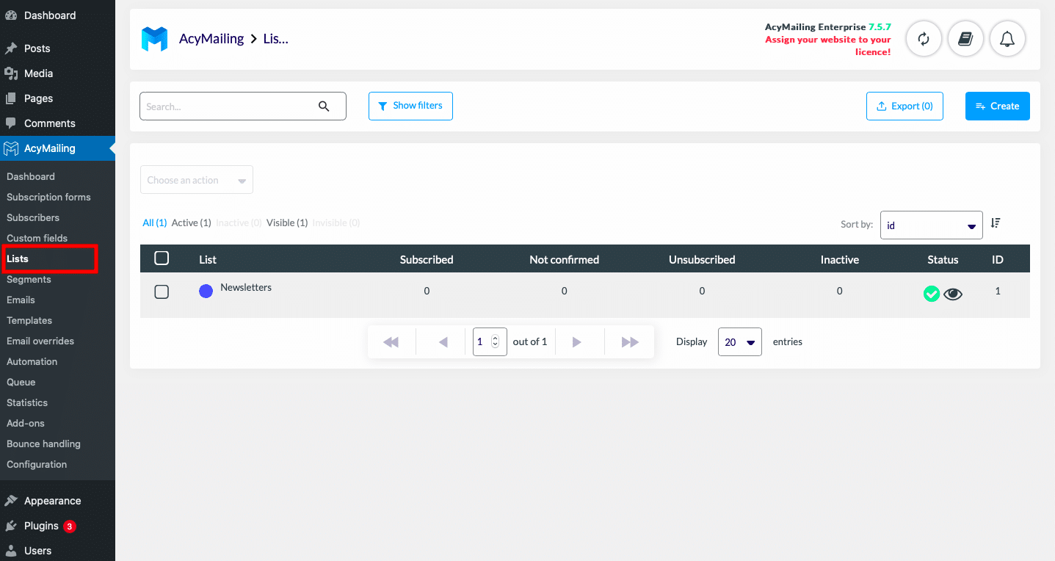Select the AcyMailing sidebar menu
This screenshot has width=1055, height=561.
(57, 148)
